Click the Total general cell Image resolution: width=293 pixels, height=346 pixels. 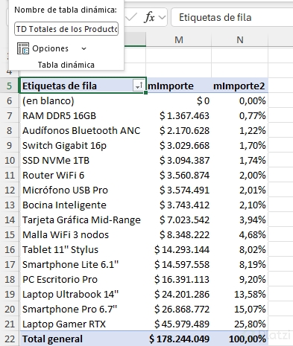pos(83,339)
